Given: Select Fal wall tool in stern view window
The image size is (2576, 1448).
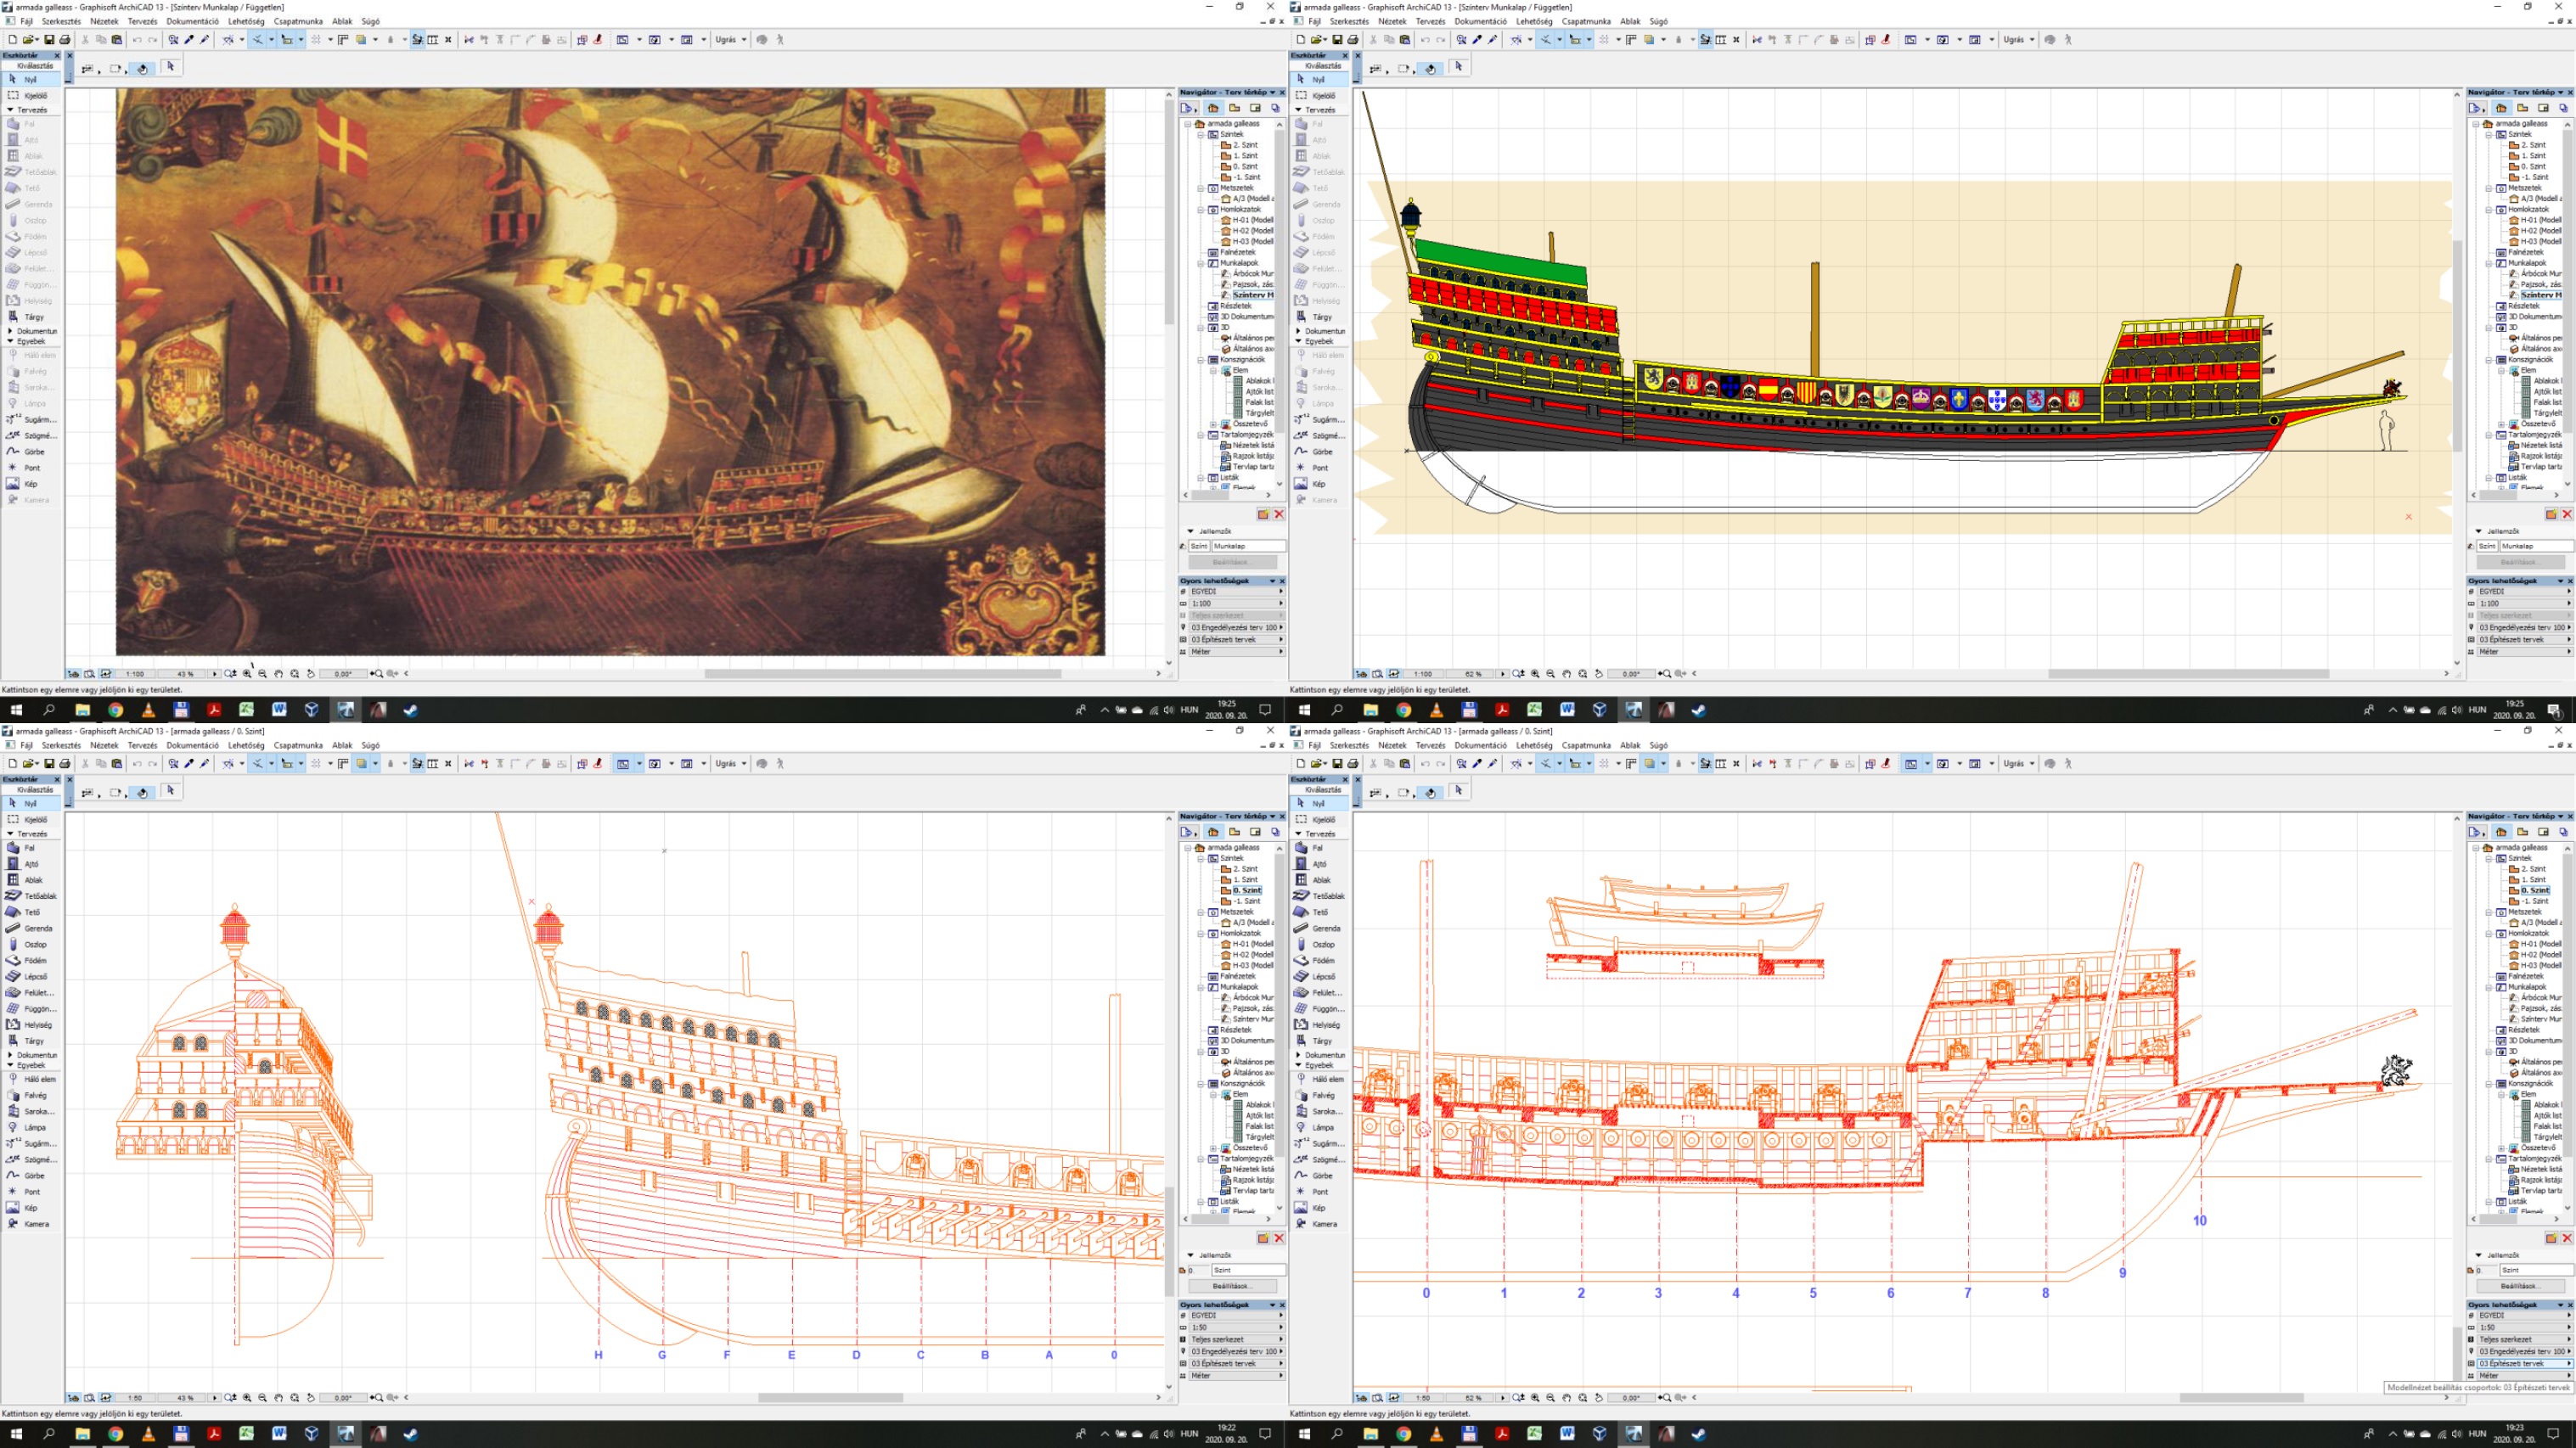Looking at the screenshot, I should tap(30, 848).
